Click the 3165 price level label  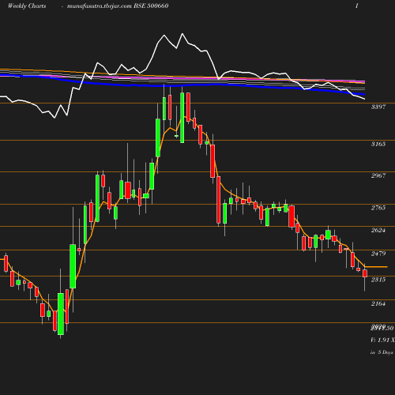pyautogui.click(x=378, y=144)
